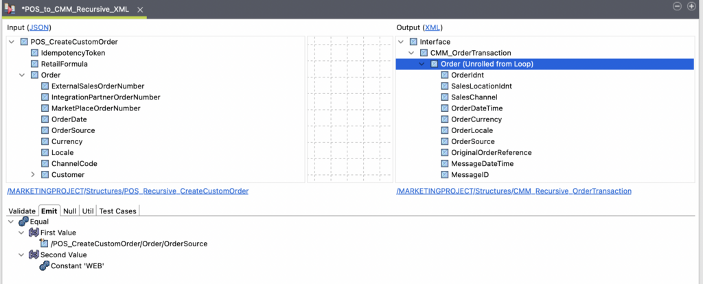This screenshot has width=703, height=284.
Task: Collapse the CMM_OrderTransaction output node
Action: click(412, 53)
